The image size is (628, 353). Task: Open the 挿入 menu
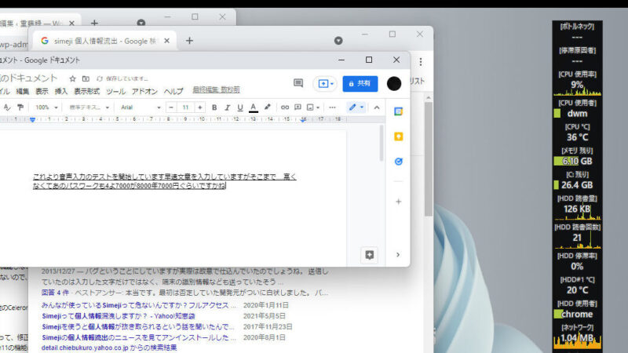[x=61, y=91]
